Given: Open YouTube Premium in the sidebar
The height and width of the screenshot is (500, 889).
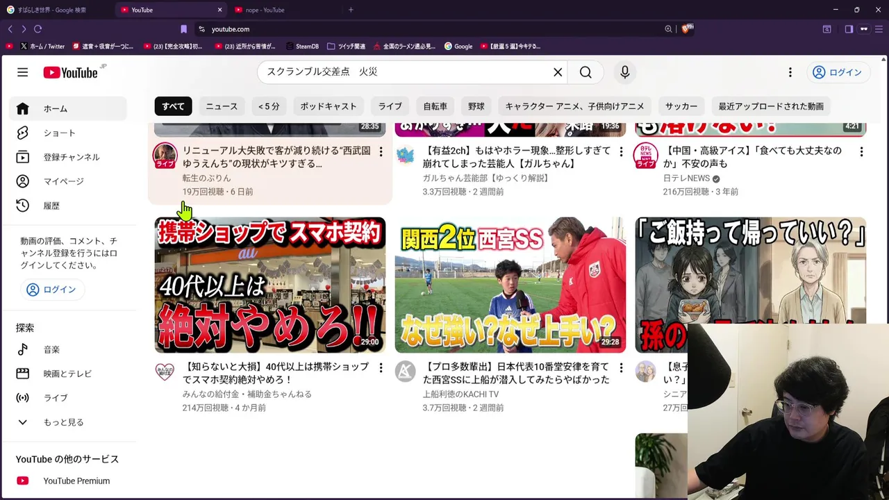Looking at the screenshot, I should 68,481.
